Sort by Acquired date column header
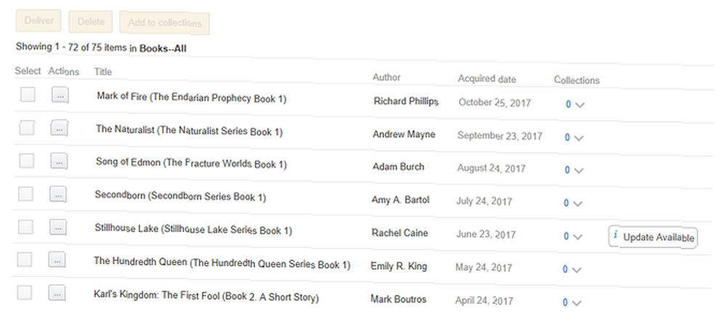Image resolution: width=726 pixels, height=322 pixels. point(486,78)
